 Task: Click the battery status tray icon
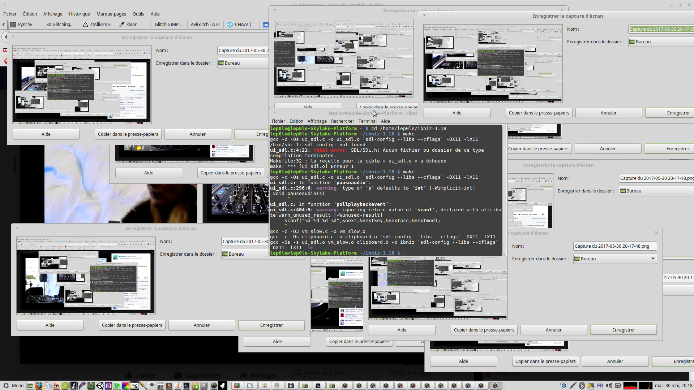coord(618,386)
